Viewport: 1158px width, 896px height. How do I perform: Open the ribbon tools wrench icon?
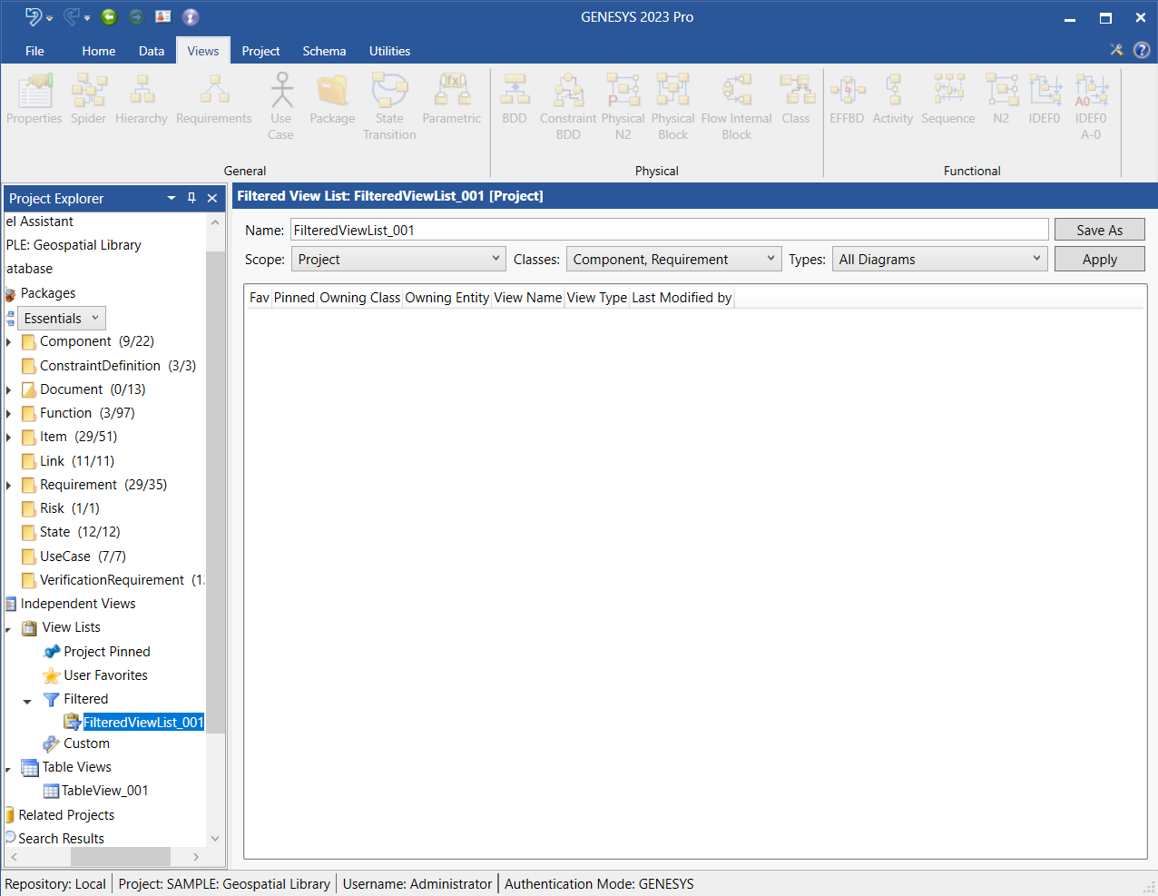click(x=1116, y=50)
